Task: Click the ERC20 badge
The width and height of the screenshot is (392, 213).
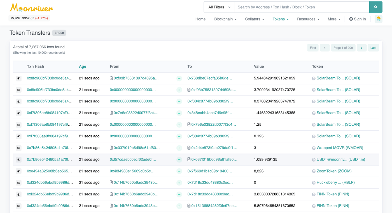Action: 59,33
